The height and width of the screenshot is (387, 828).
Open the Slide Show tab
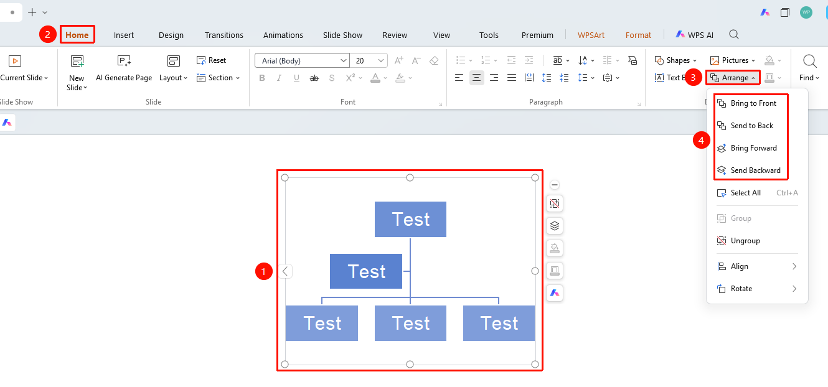[x=342, y=35]
